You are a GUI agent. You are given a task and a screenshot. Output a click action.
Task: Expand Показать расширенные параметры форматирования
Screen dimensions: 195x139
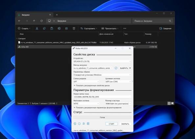(97, 108)
